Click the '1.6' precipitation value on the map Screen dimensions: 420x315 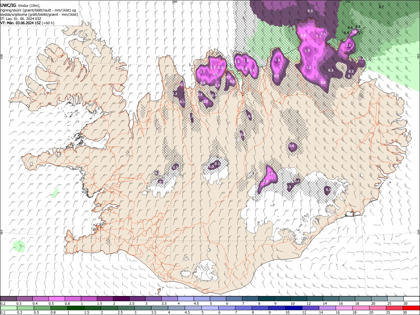pos(252,71)
